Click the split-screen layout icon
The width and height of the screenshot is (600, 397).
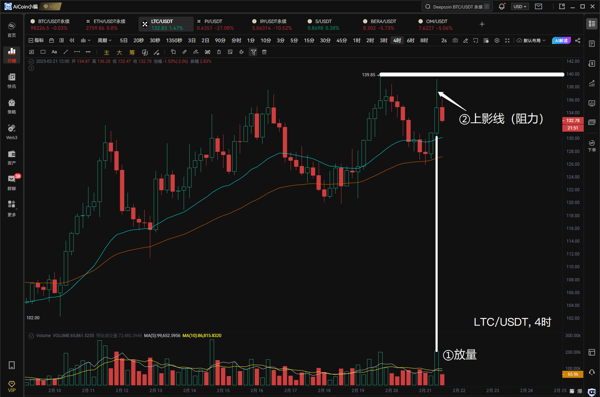click(62, 40)
